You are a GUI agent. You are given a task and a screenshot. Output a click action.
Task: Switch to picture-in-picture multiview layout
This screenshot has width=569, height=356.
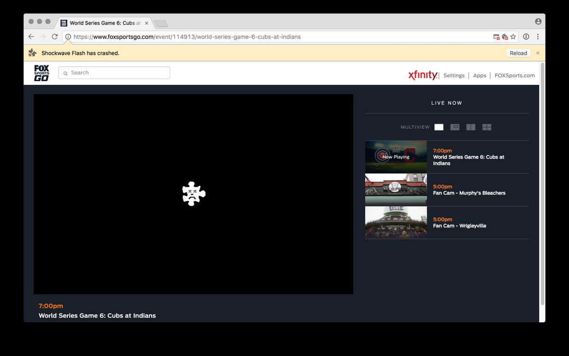(x=455, y=127)
